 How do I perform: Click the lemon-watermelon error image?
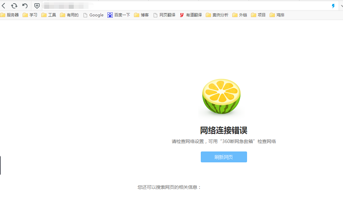(221, 97)
